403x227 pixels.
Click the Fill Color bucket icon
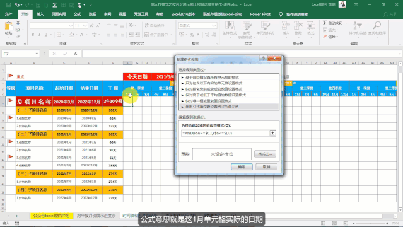click(x=72, y=35)
